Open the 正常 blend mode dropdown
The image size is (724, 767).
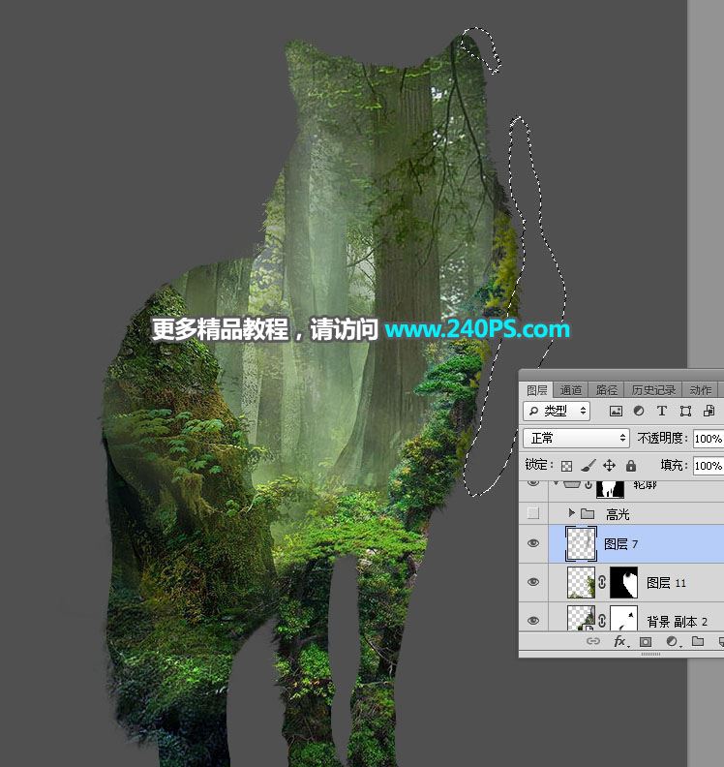click(x=575, y=439)
